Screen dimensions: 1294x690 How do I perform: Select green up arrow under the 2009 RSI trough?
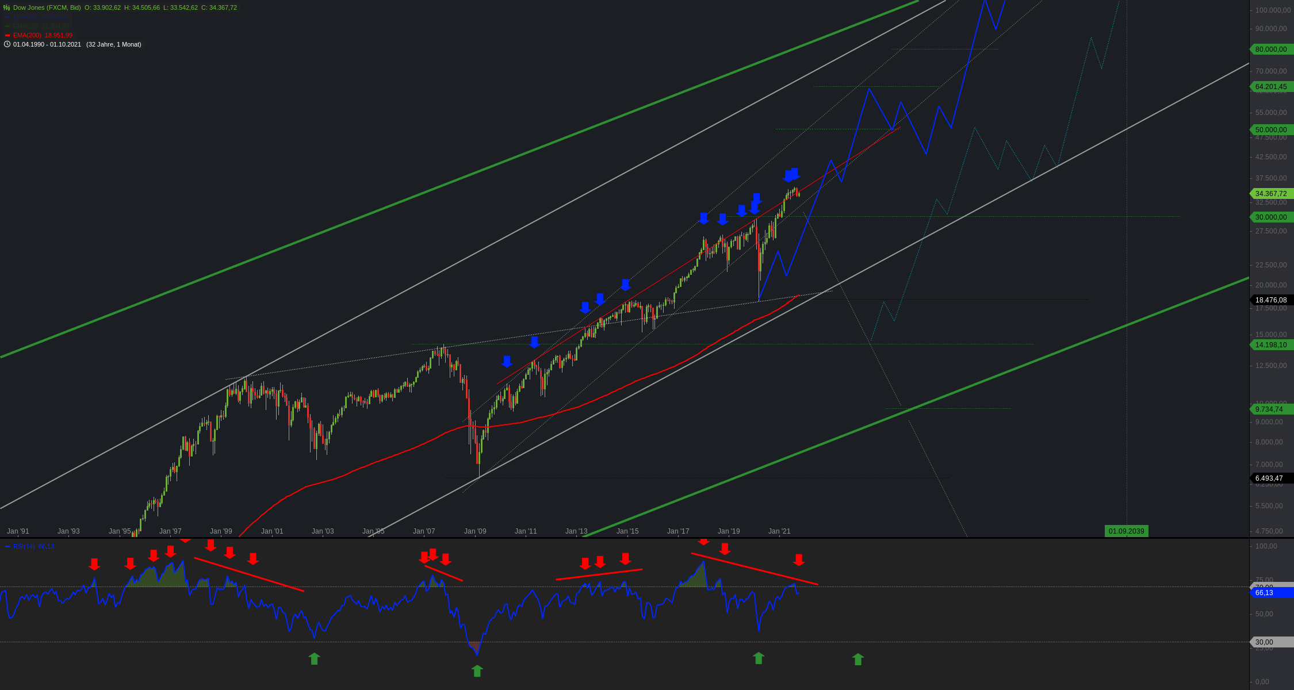point(477,670)
